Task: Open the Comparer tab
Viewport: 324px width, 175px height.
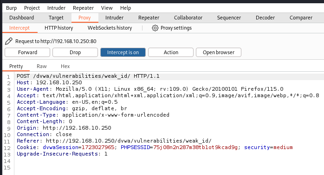Action: click(x=301, y=18)
